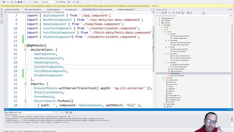Image resolution: width=234 pixels, height=132 pixels.
Task: Collapse the RouterModule.forRoot block
Action: (x=25, y=101)
